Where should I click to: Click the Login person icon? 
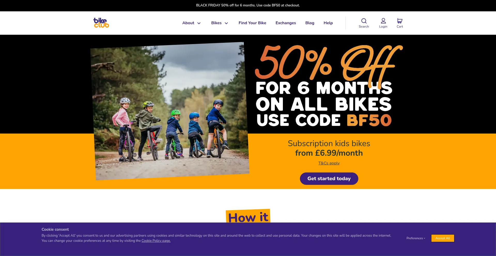click(x=383, y=21)
